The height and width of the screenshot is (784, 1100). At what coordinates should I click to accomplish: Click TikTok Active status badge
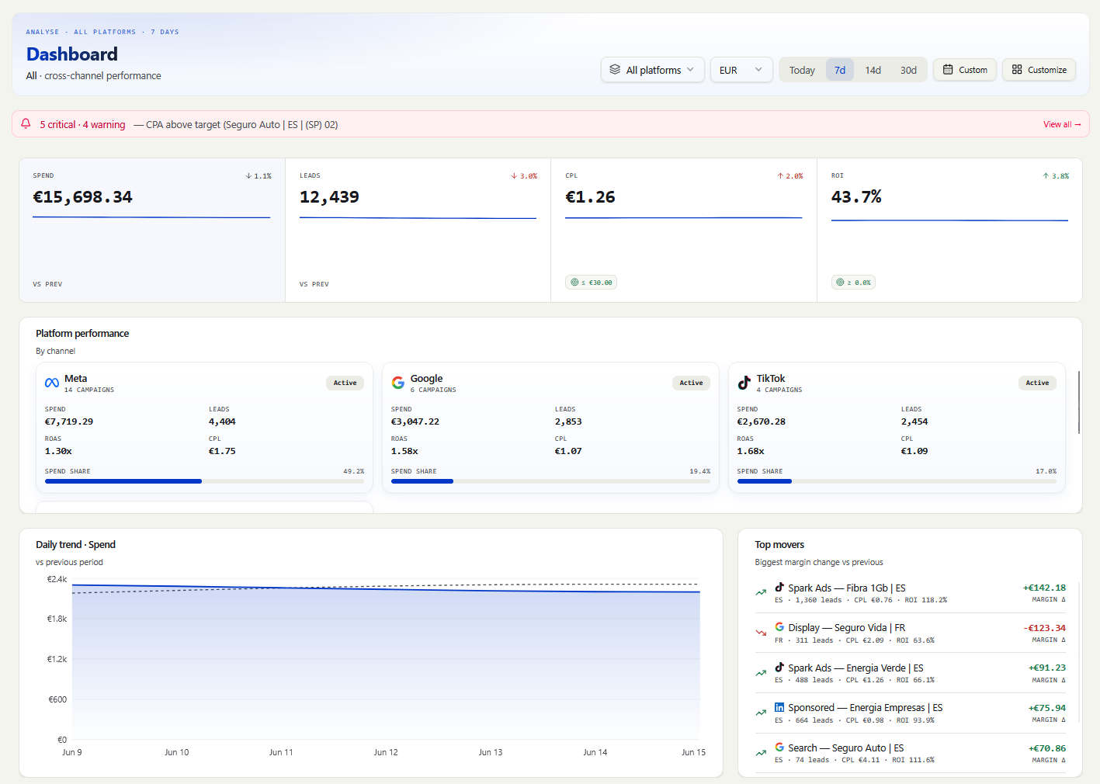pos(1037,383)
